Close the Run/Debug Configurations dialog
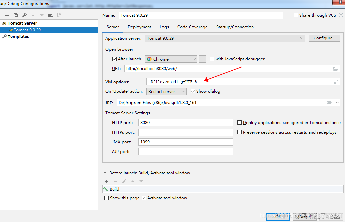Image resolution: width=345 pixels, height=222 pixels. click(x=339, y=2)
